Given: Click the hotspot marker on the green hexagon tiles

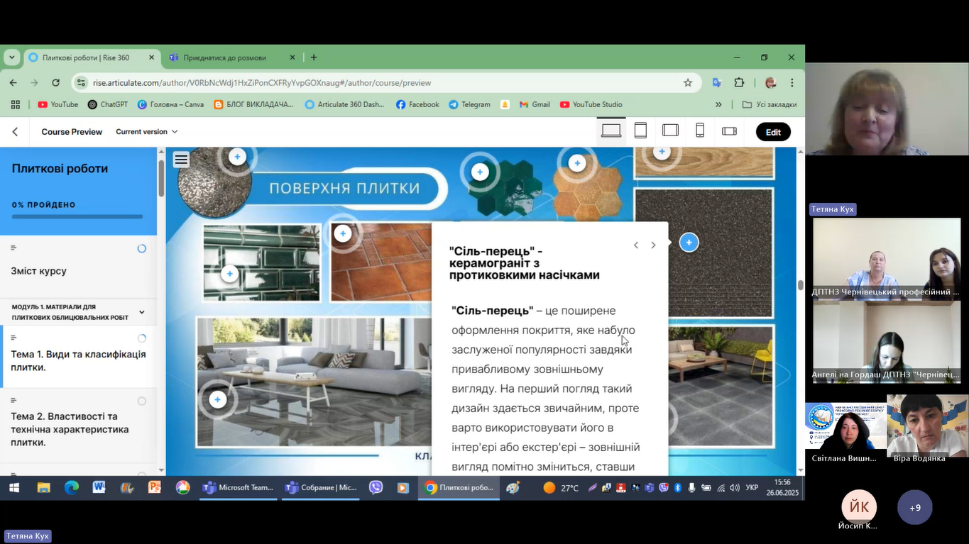Looking at the screenshot, I should click(x=480, y=172).
